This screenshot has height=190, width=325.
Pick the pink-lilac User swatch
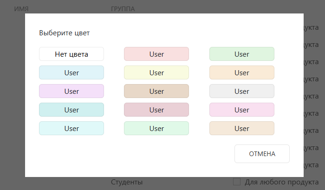coord(241,110)
